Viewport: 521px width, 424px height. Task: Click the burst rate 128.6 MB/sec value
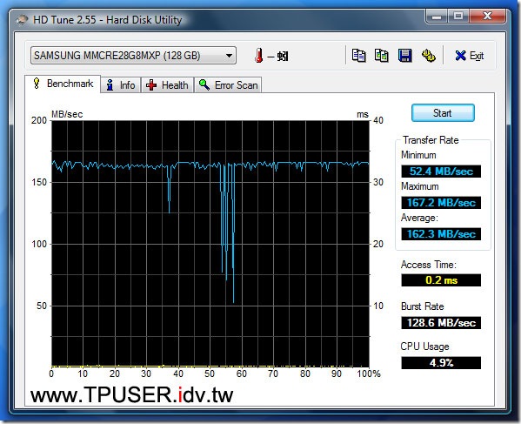click(x=441, y=323)
